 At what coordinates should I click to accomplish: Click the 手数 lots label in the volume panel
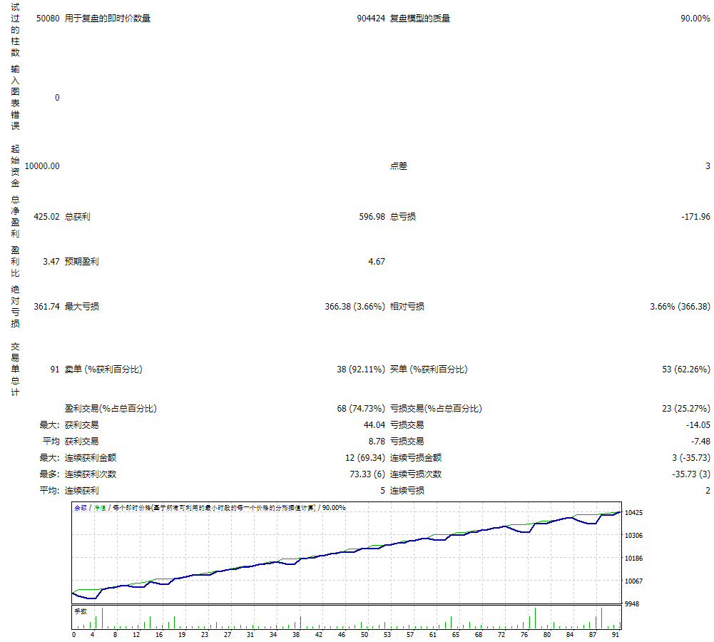[x=81, y=611]
